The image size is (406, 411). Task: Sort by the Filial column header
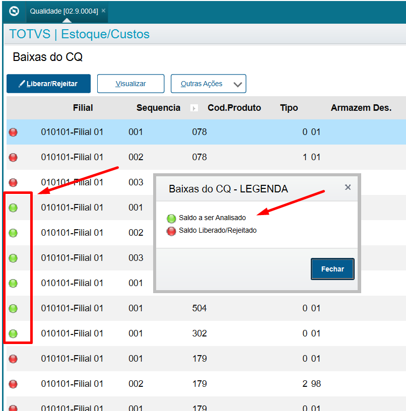83,108
